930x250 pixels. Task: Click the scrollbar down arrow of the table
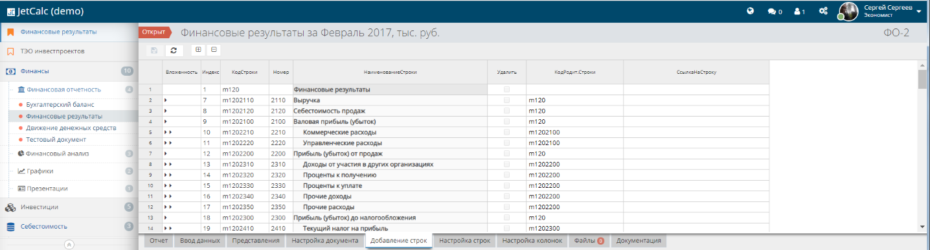922,226
